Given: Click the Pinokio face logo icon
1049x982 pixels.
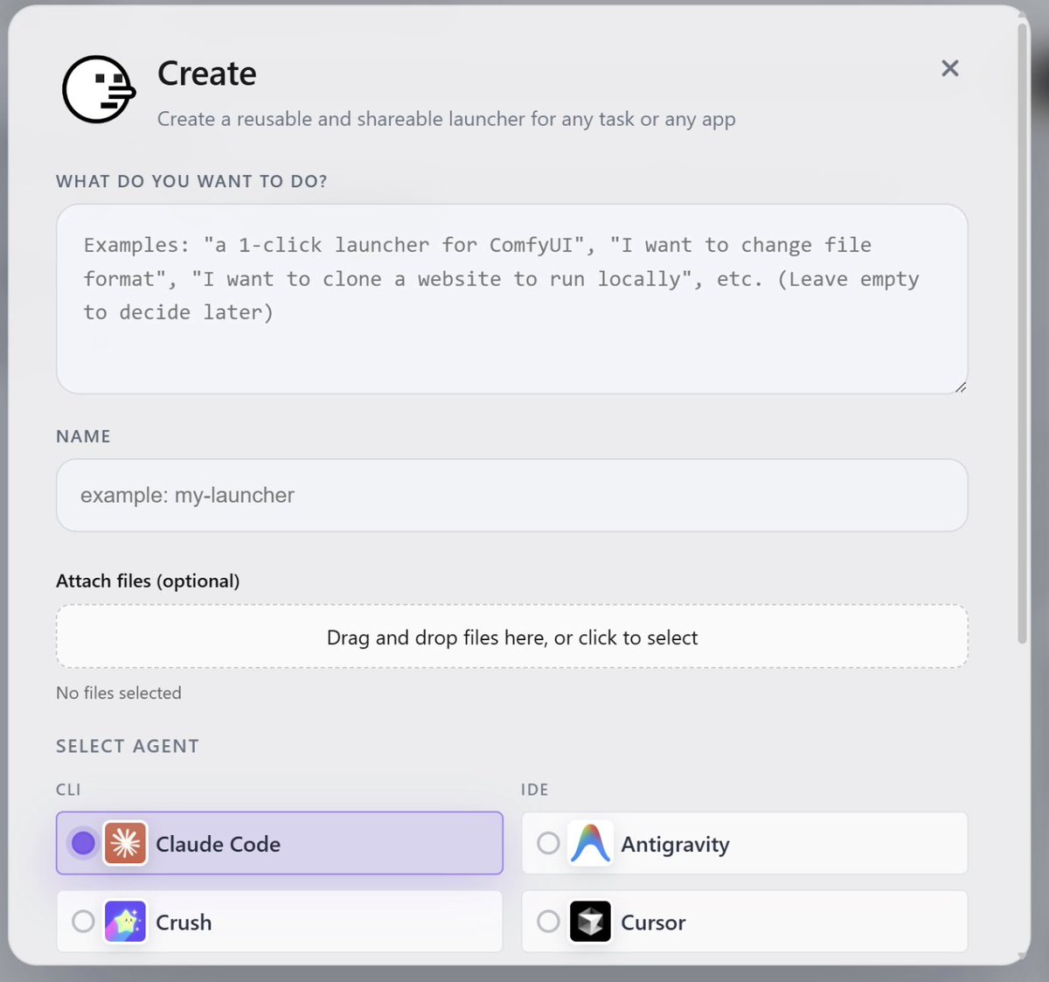Looking at the screenshot, I should click(x=99, y=89).
